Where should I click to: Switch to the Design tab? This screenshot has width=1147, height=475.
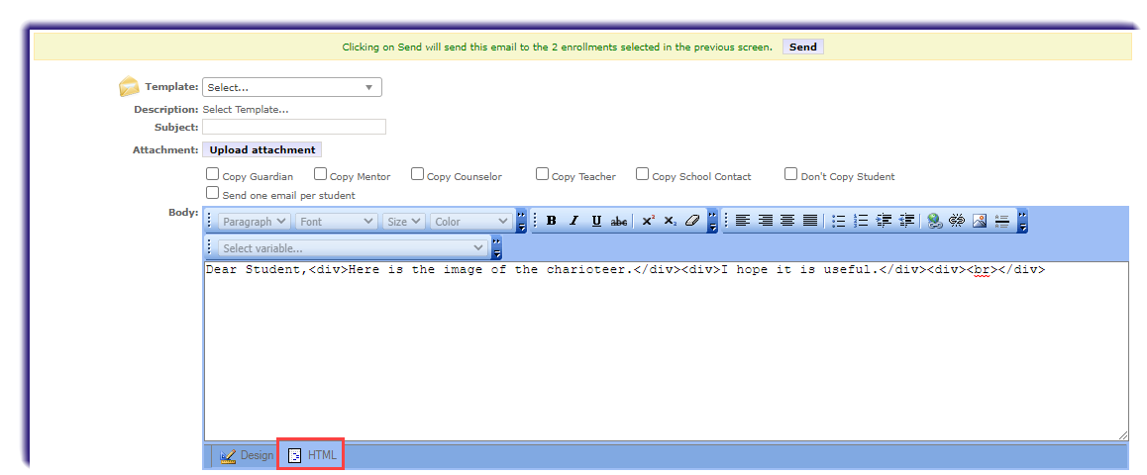click(247, 455)
